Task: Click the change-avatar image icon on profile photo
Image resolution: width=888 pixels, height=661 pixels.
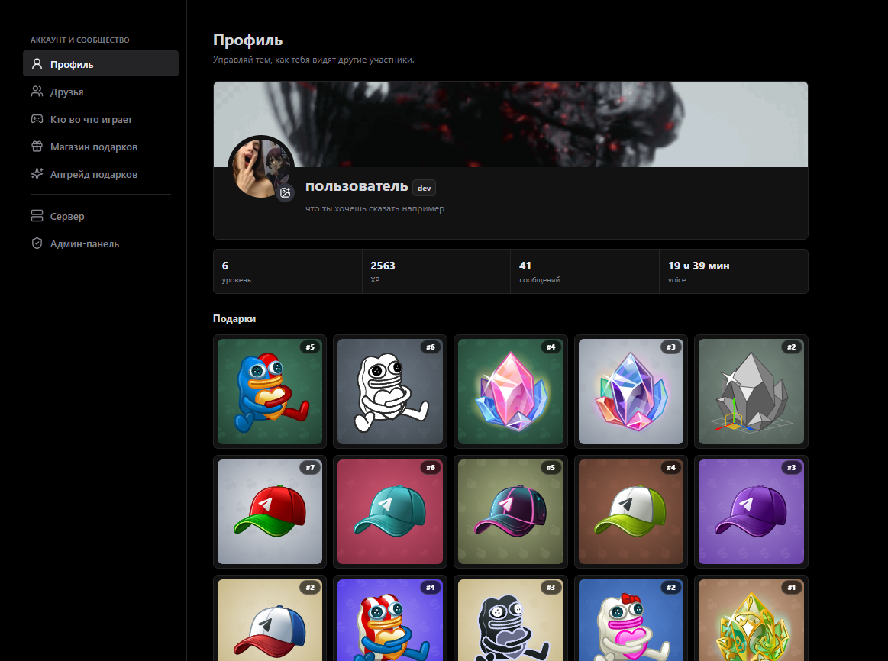Action: 285,193
